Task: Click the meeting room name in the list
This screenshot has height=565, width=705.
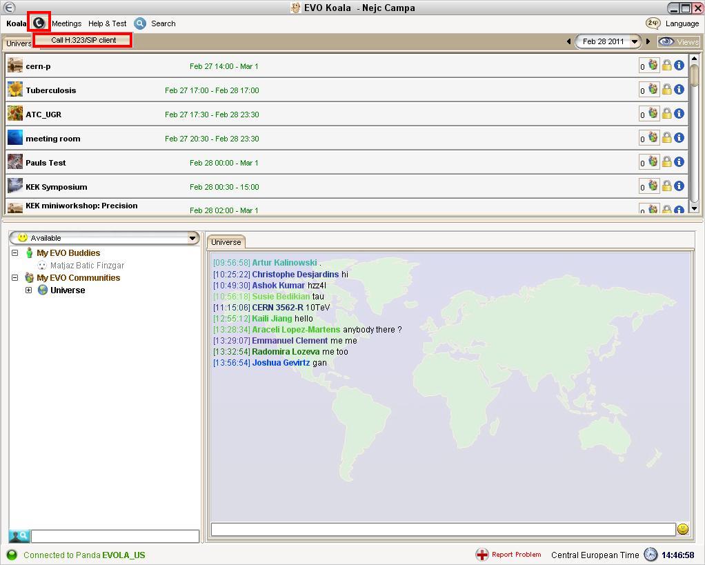Action: click(x=53, y=139)
